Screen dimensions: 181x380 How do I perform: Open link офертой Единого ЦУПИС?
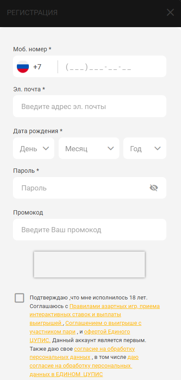click(107, 332)
